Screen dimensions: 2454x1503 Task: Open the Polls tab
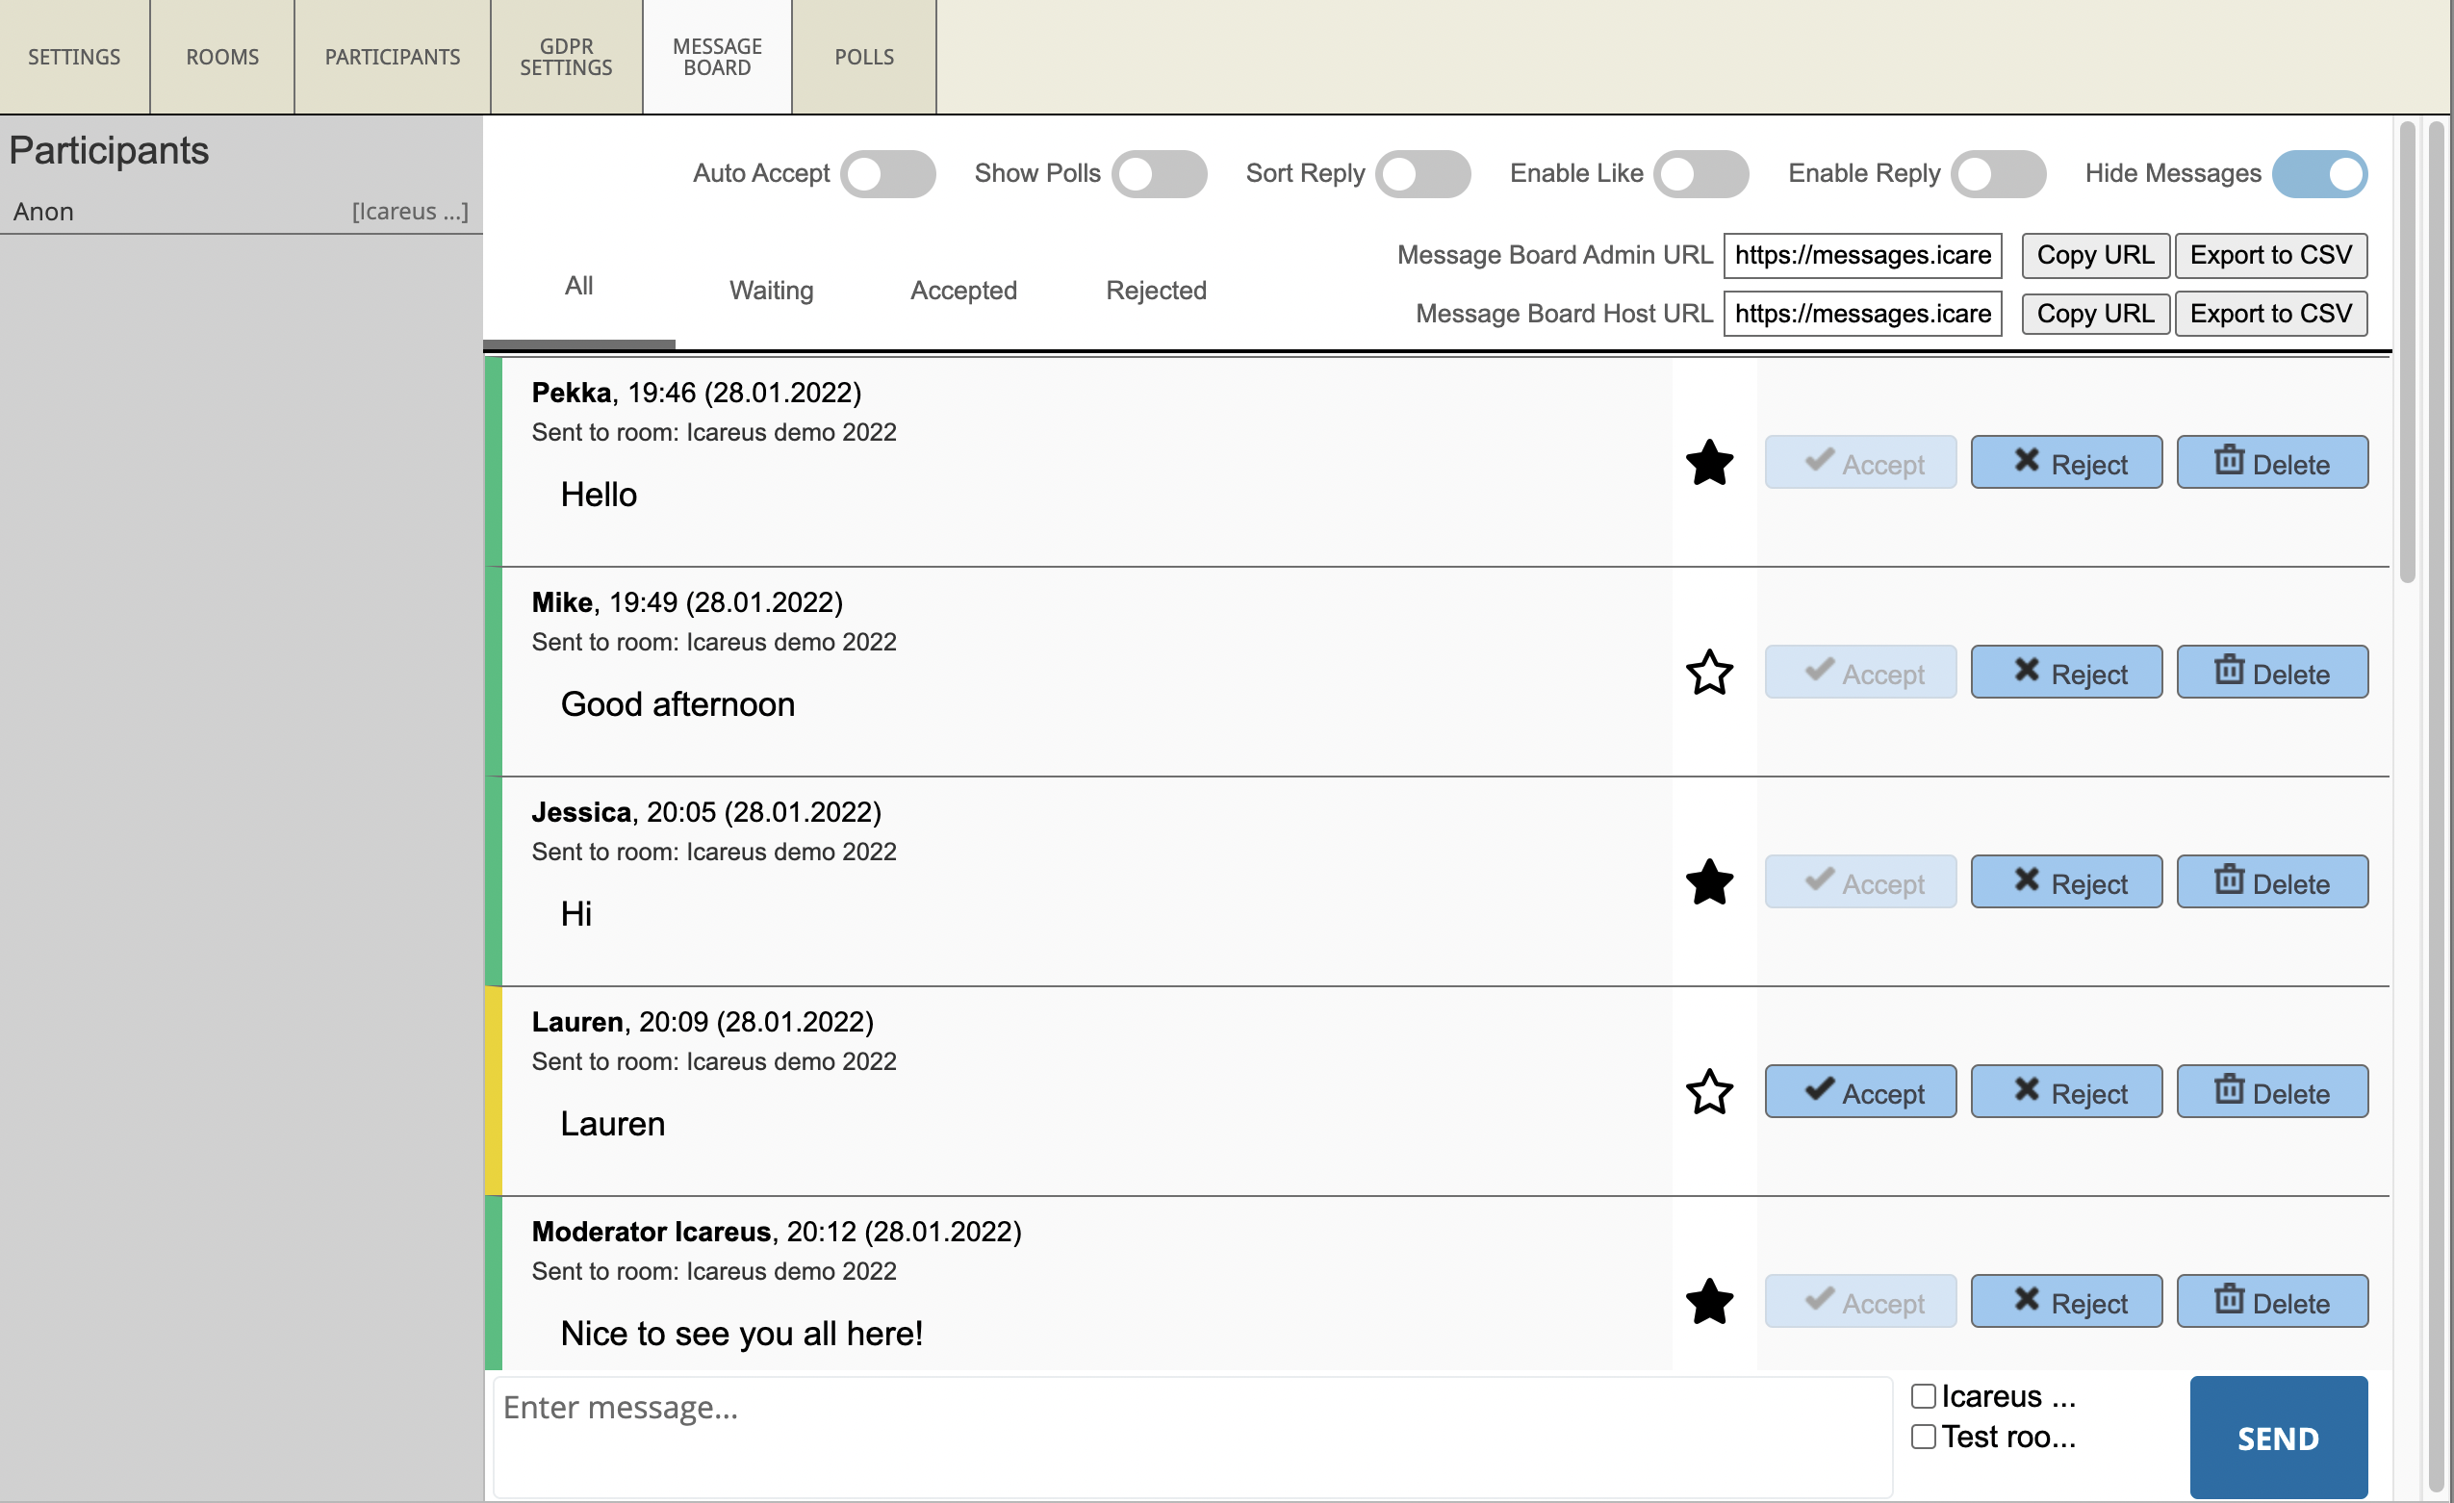[x=863, y=57]
